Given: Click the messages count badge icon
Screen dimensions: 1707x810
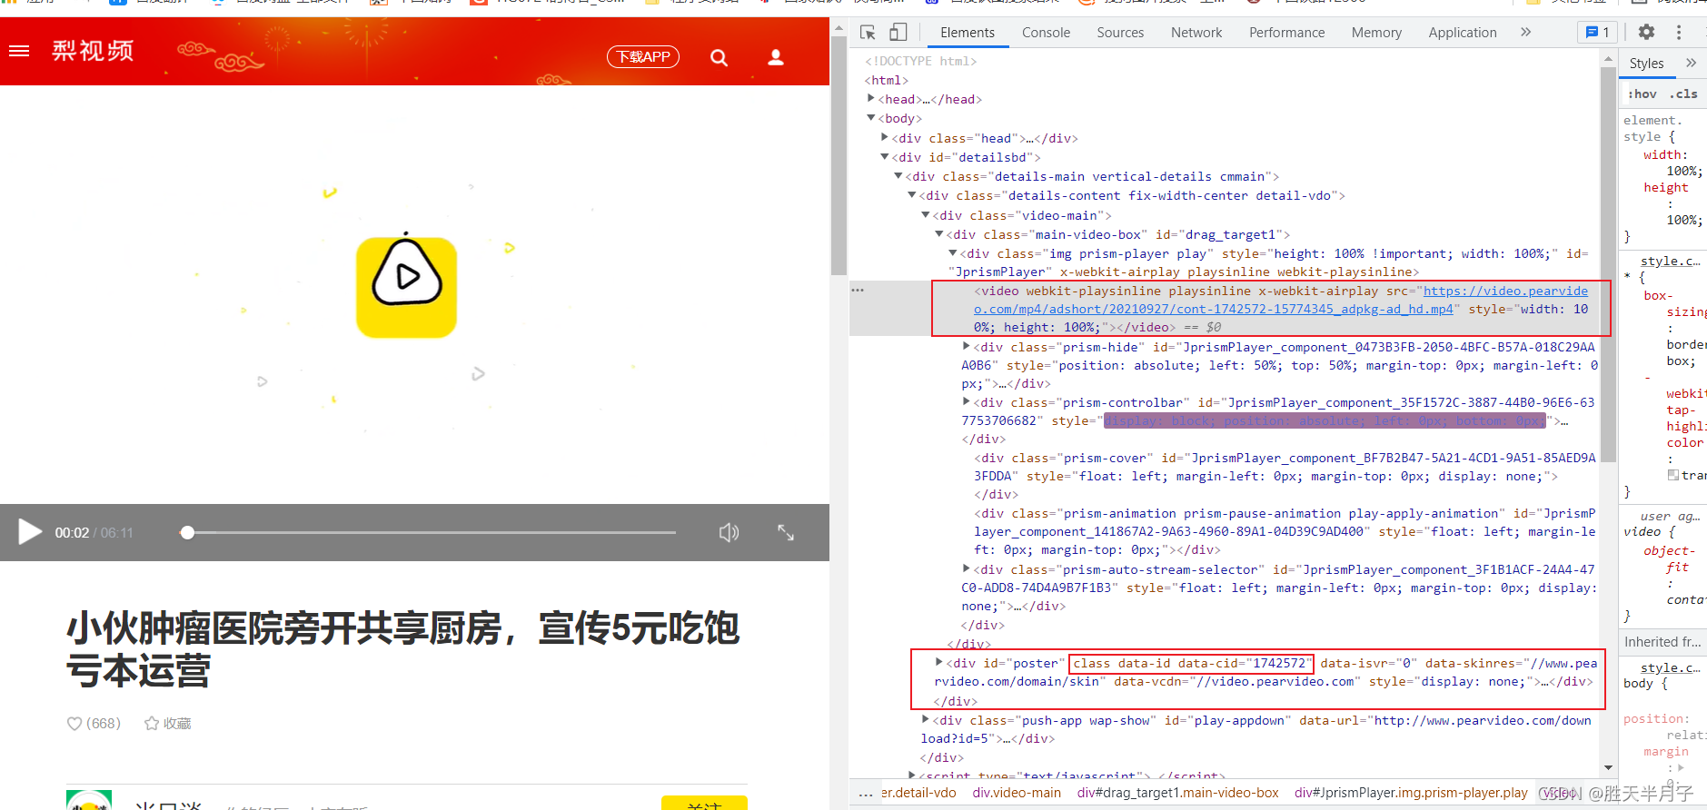Looking at the screenshot, I should coord(1597,33).
